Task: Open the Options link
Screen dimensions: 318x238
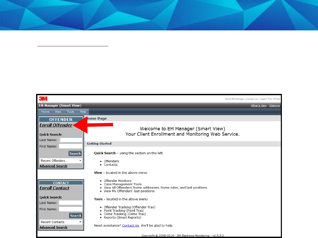Action: pos(274,106)
